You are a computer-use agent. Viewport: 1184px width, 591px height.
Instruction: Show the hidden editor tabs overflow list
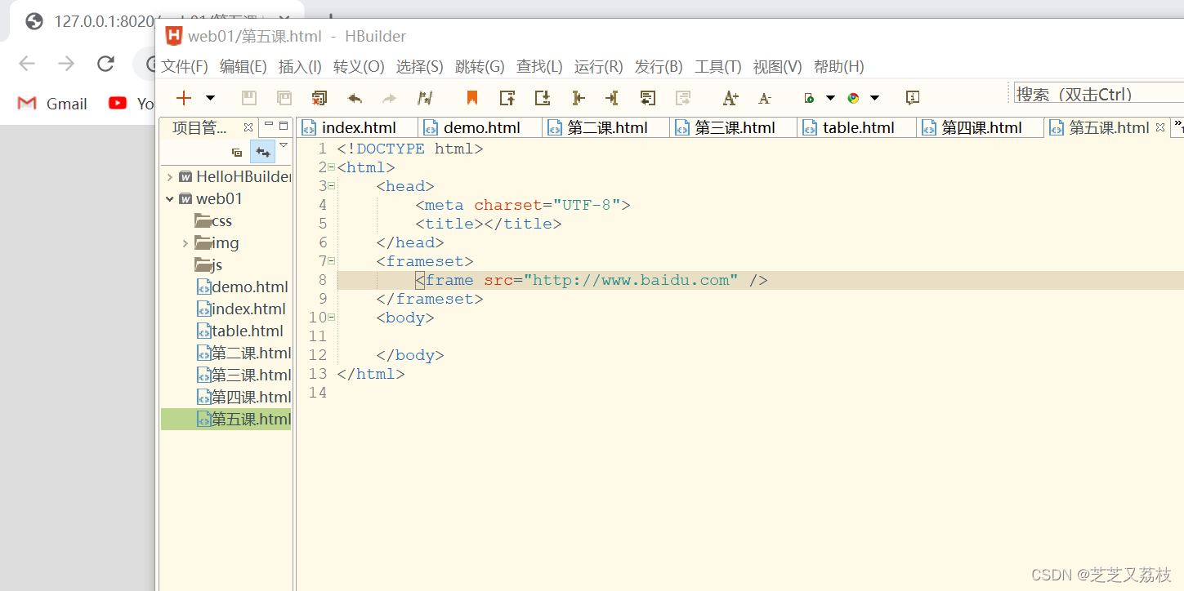coord(1178,127)
